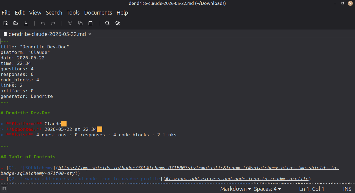Open the Help menu

point(122,13)
